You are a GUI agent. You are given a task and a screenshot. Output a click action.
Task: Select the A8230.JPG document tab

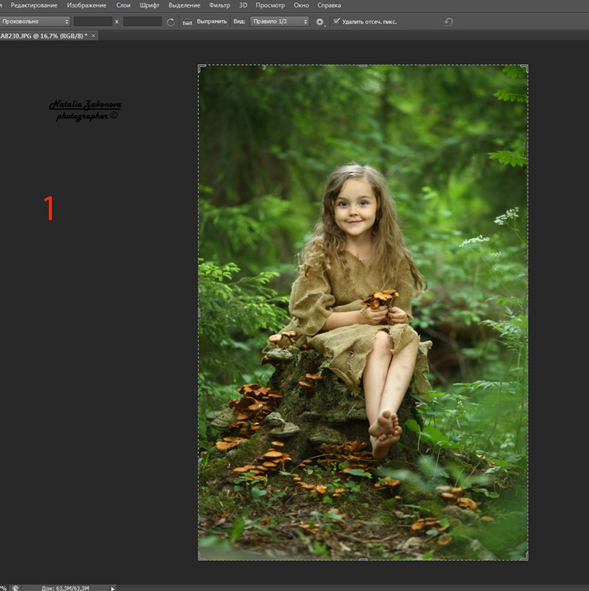(42, 35)
